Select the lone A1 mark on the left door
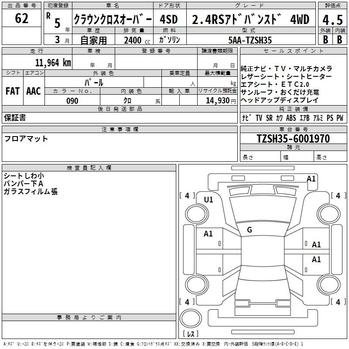349x349 pixels. [209, 234]
